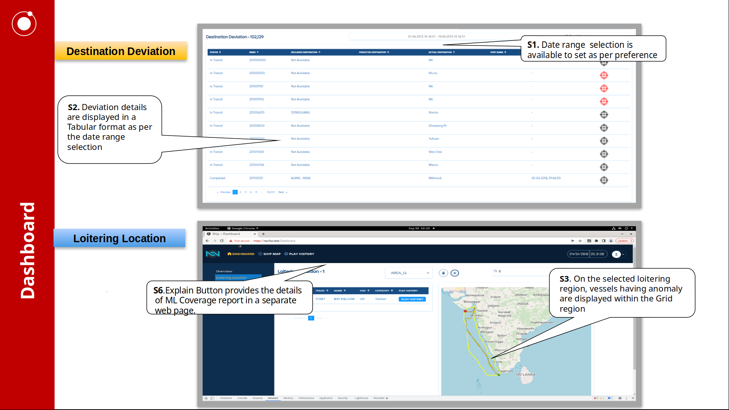Sort table by DECLARED DESTINATION column
Image resolution: width=729 pixels, height=410 pixels.
coord(306,52)
